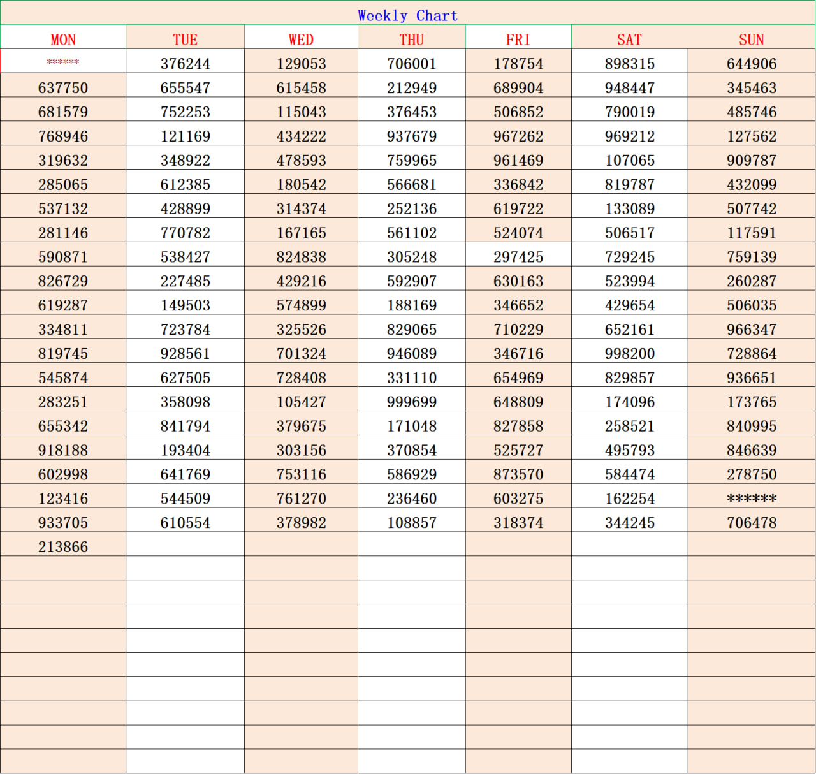Select the FRI column header
Viewport: 816px width, 774px height.
(518, 39)
